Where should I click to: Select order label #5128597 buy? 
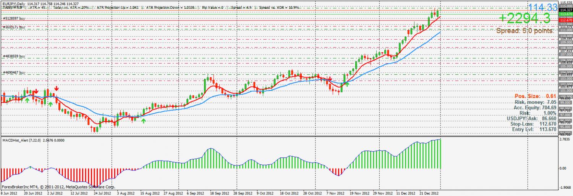[x=14, y=18]
